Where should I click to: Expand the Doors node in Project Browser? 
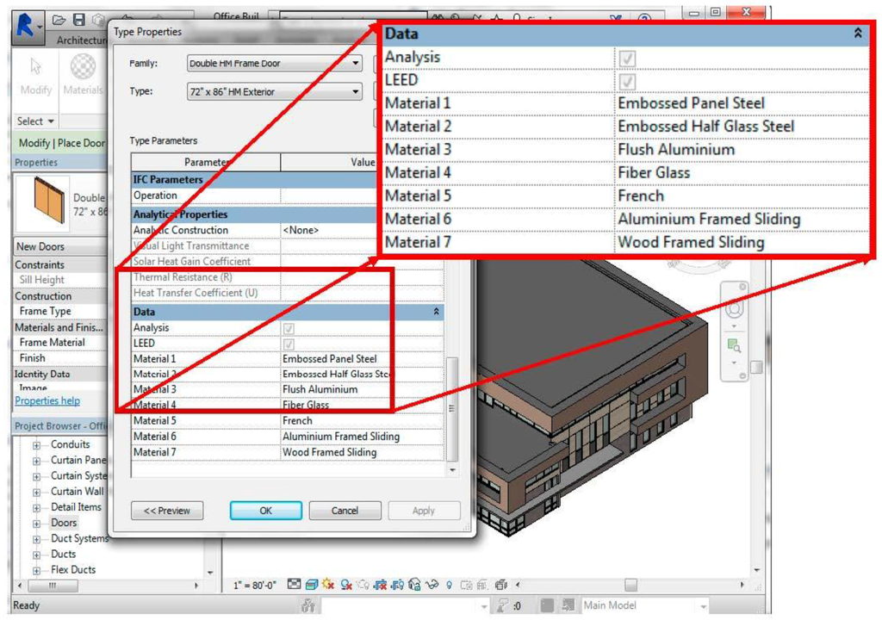click(x=37, y=524)
